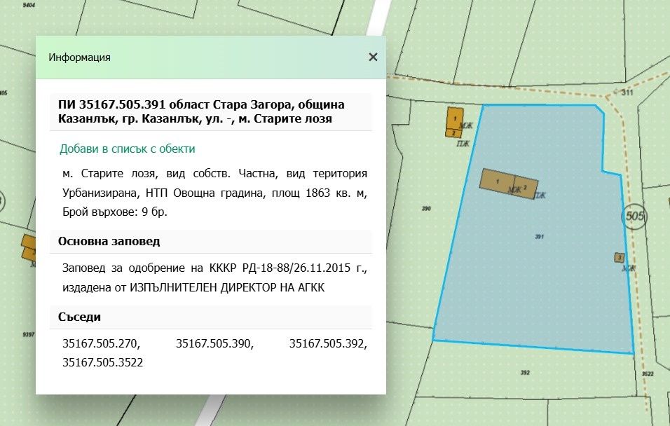Screen dimensions: 670x426
Task: Click the 'Добави в списък с обекти' link
Action: tap(128, 149)
